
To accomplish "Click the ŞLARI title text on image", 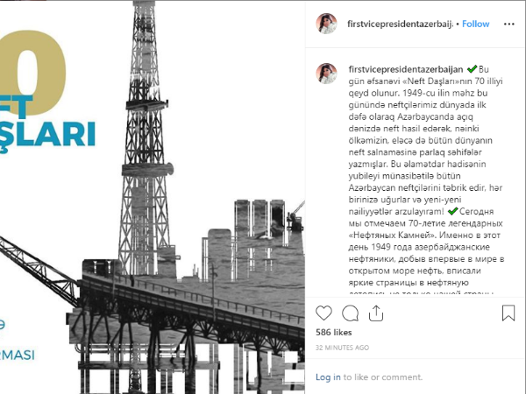I will coord(47,135).
